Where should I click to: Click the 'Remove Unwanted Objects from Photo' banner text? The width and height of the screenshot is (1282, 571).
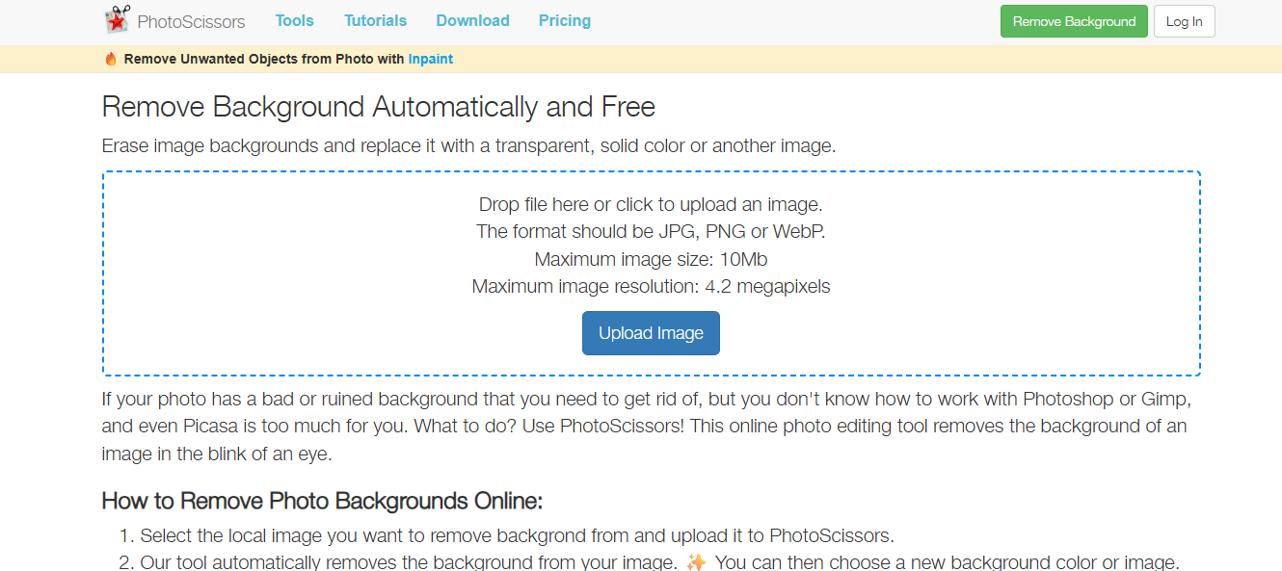pos(260,59)
